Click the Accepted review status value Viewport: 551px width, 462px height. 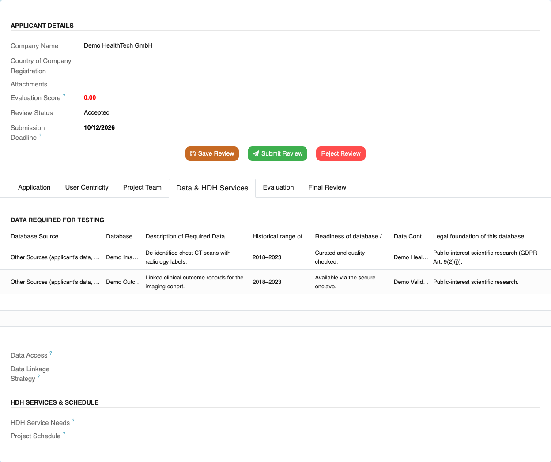(x=97, y=112)
